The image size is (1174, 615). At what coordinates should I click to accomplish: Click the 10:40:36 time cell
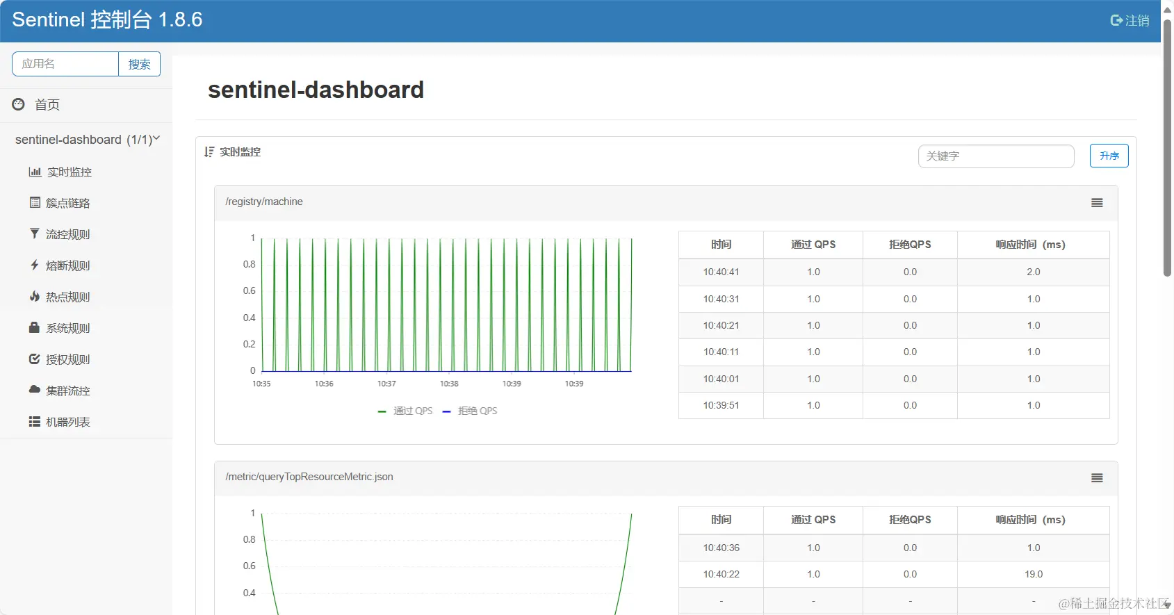721,548
